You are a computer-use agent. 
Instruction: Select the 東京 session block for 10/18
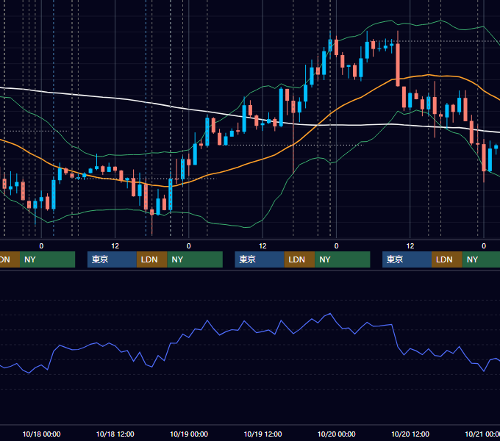[x=112, y=259]
